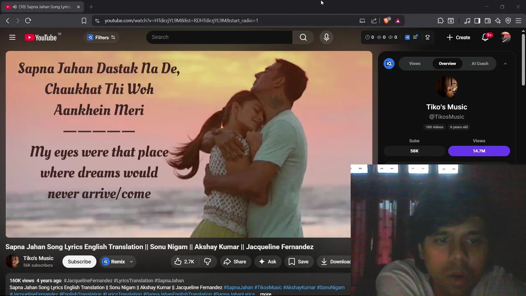The width and height of the screenshot is (526, 296).
Task: Open Brave Rewards triangle icon
Action: 398,21
